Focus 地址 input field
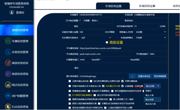The width and height of the screenshot is (180, 110). coord(96,26)
